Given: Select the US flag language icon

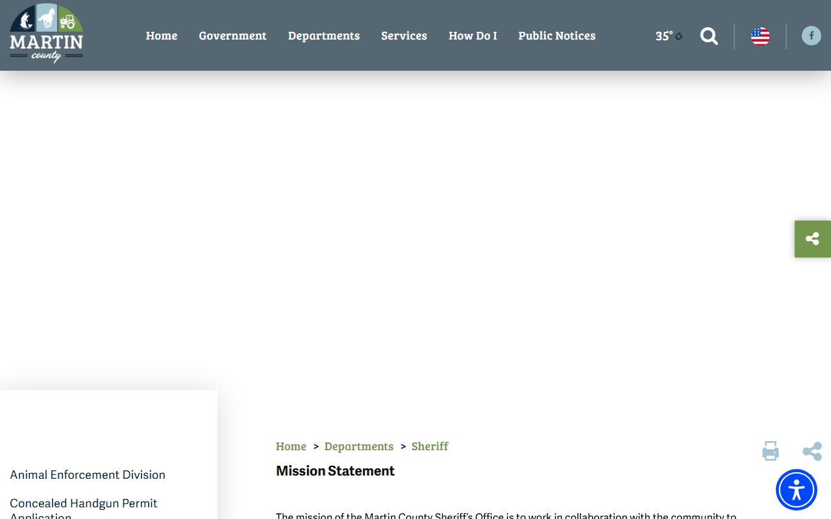Looking at the screenshot, I should click(x=760, y=36).
